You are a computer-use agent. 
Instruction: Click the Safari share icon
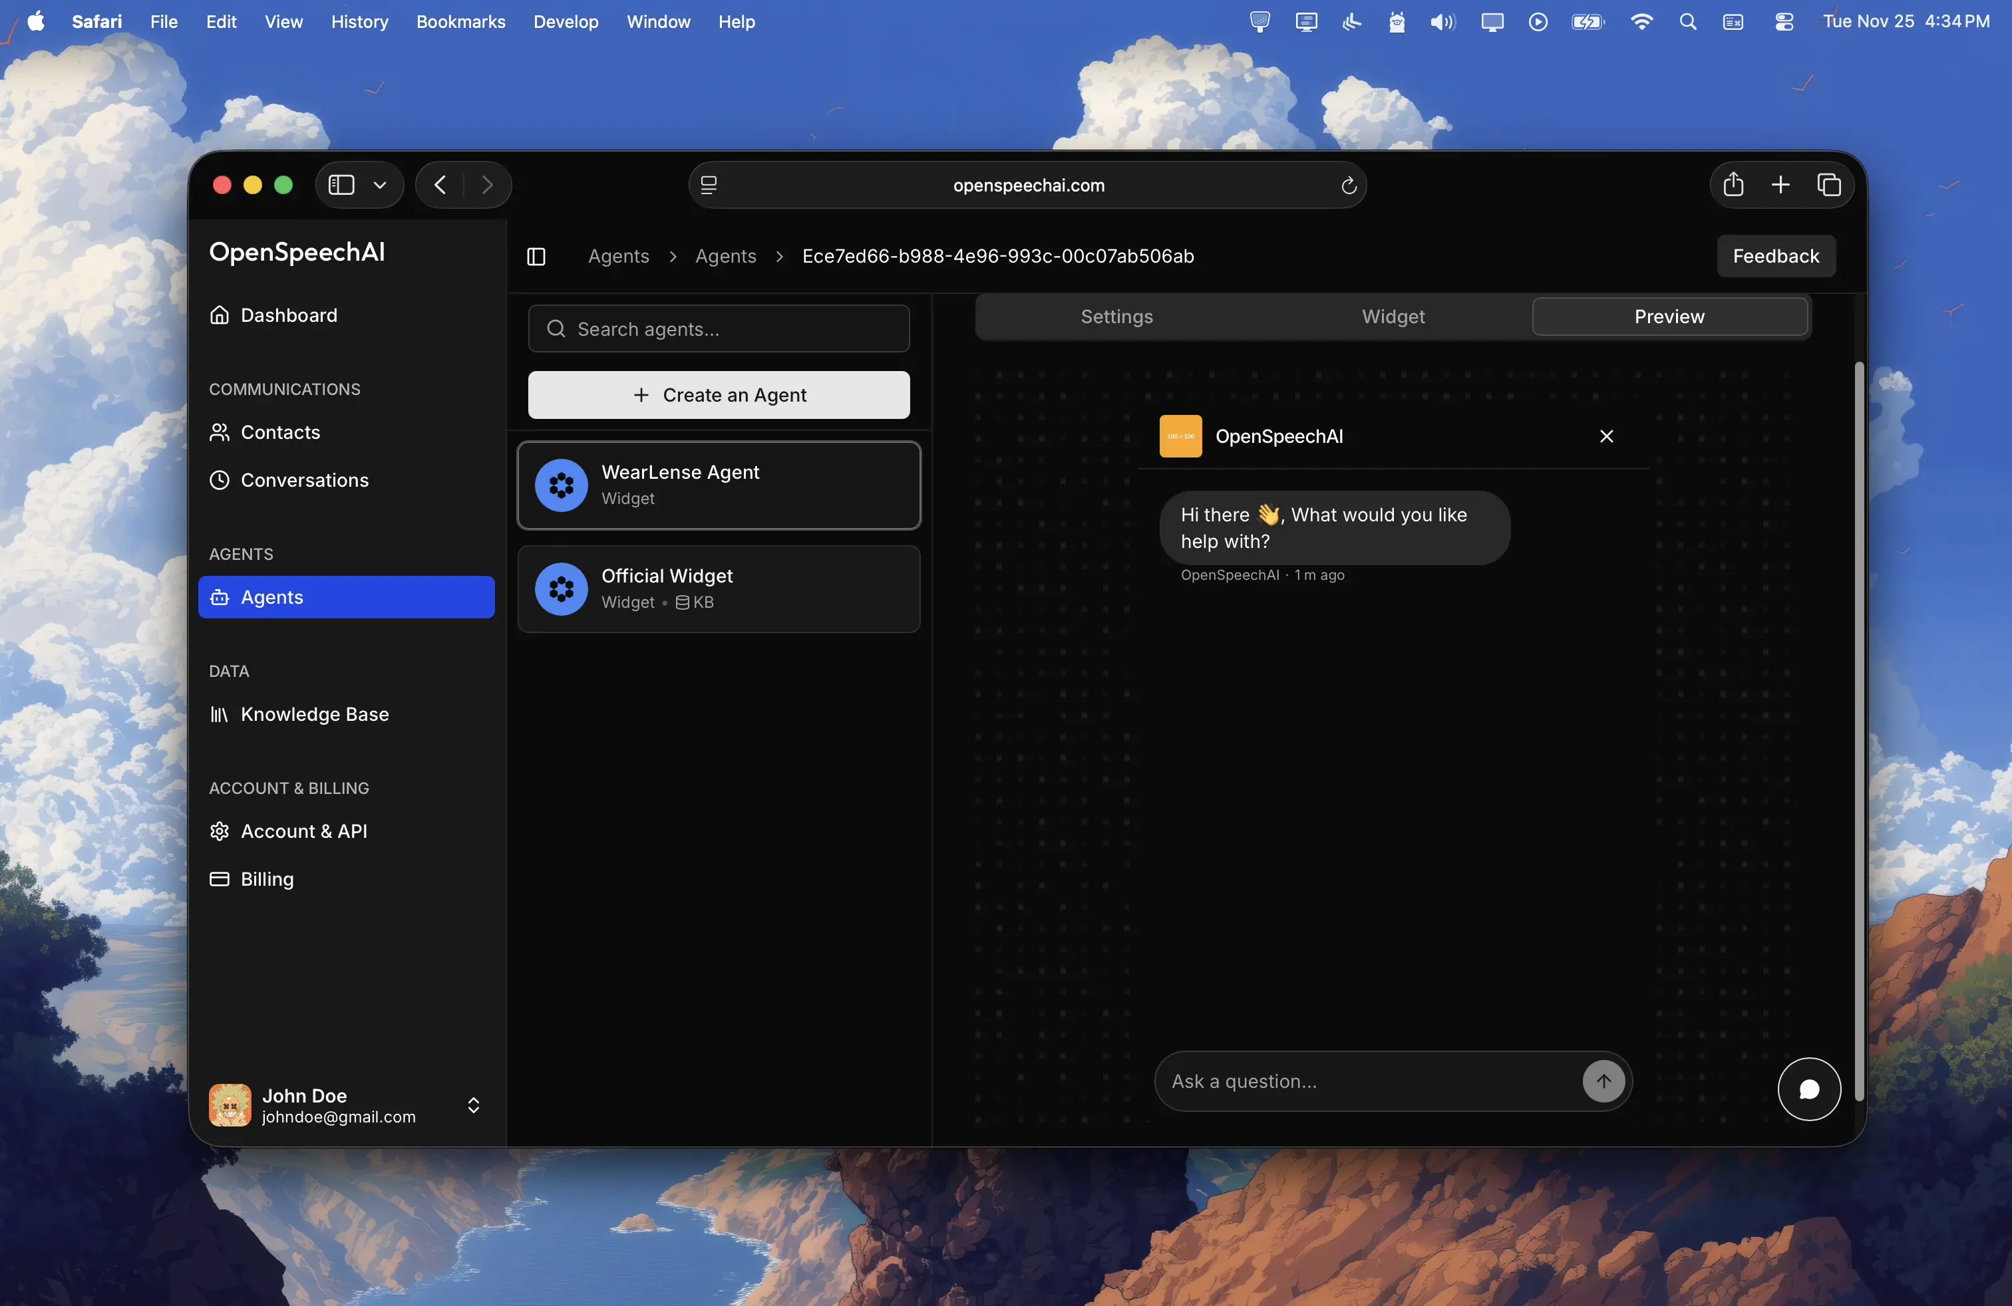pyautogui.click(x=1733, y=184)
